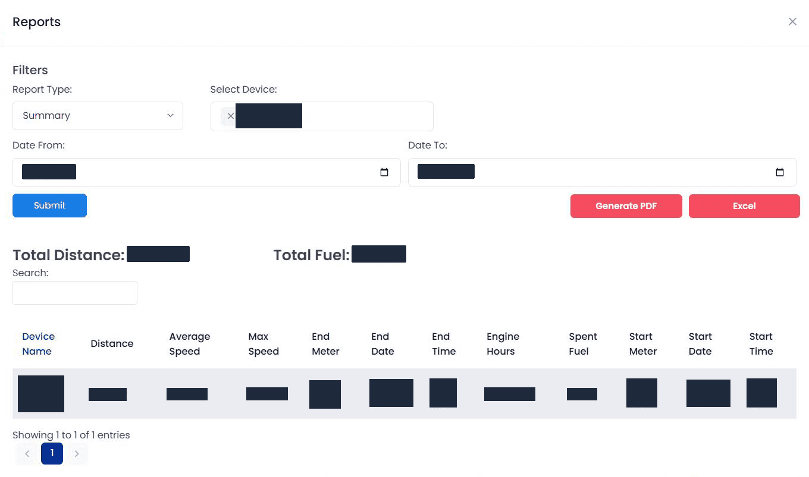Image resolution: width=809 pixels, height=477 pixels.
Task: Click the Filters section heading
Action: (x=30, y=70)
